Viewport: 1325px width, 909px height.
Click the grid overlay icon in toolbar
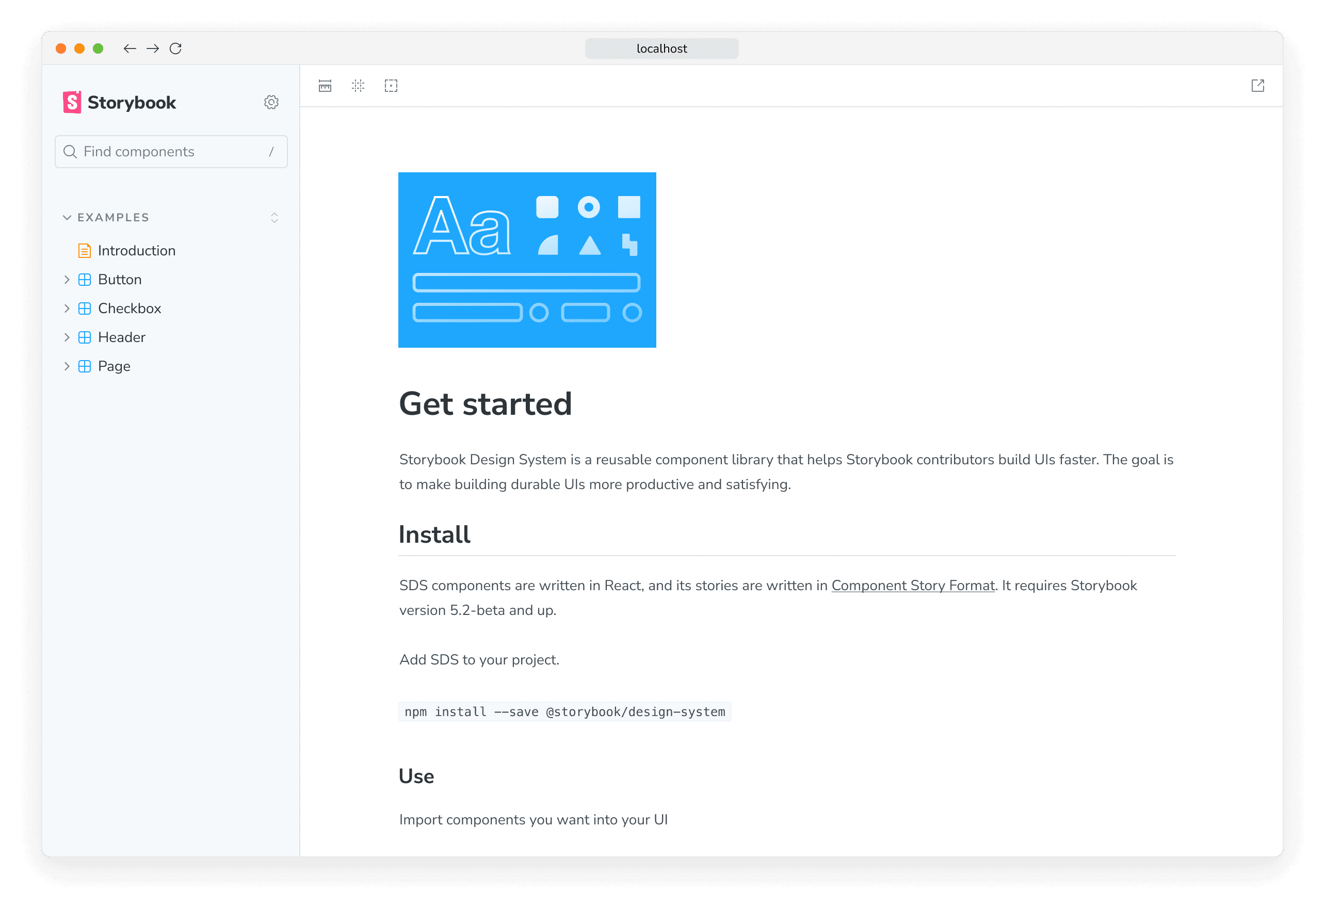tap(359, 87)
